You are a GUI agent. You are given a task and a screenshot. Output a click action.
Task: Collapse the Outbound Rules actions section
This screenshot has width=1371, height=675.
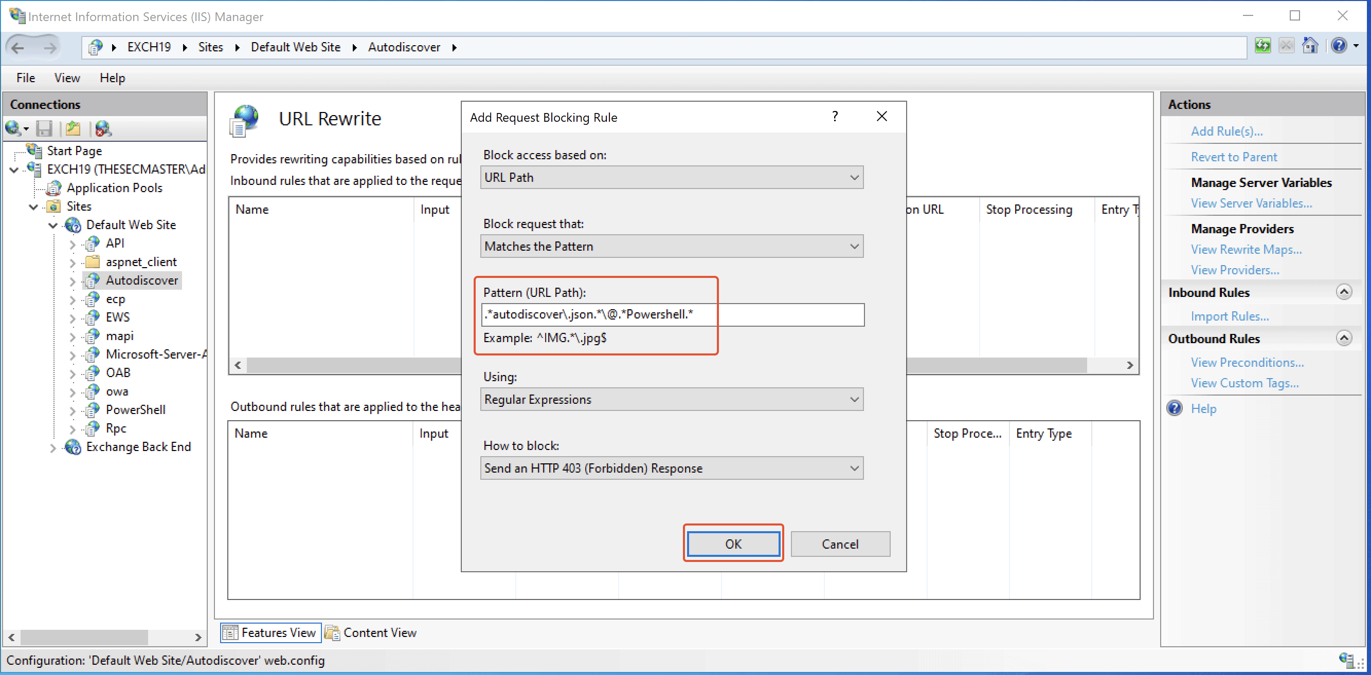pyautogui.click(x=1344, y=338)
